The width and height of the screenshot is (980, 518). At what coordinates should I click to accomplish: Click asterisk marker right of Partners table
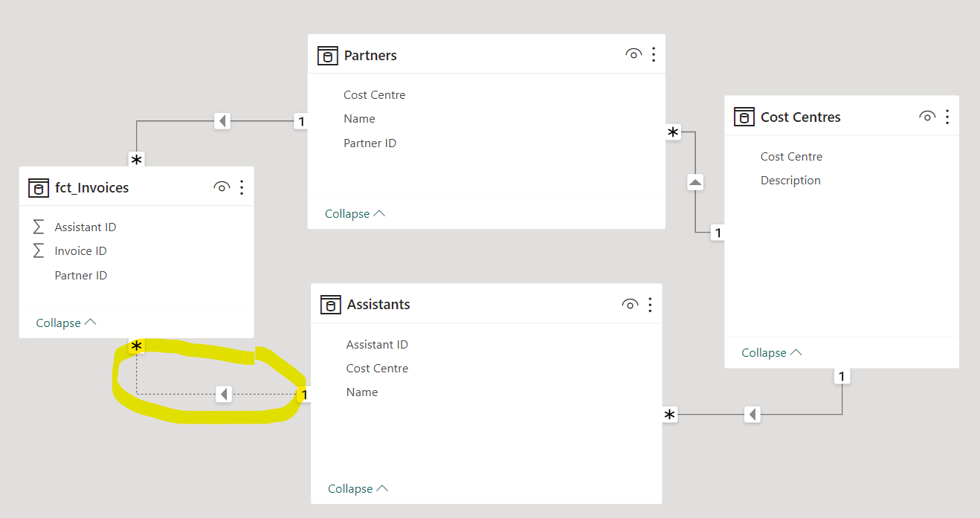673,132
